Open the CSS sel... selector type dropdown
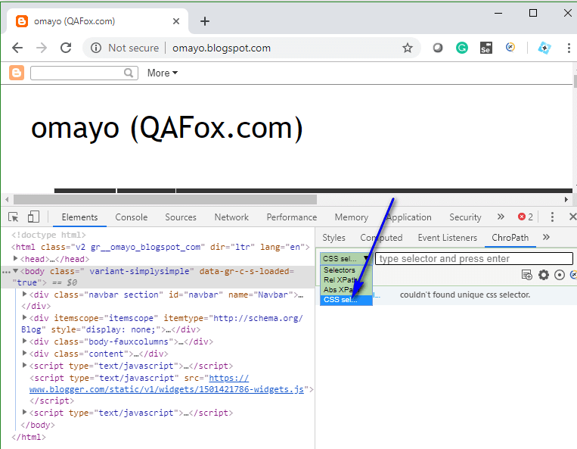Image resolution: width=577 pixels, height=449 pixels. coord(346,258)
